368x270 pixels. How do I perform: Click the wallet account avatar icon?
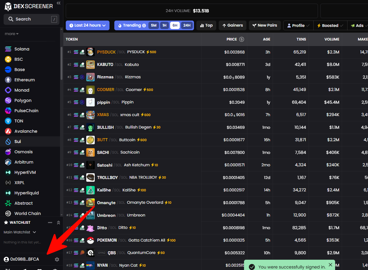click(x=6, y=259)
